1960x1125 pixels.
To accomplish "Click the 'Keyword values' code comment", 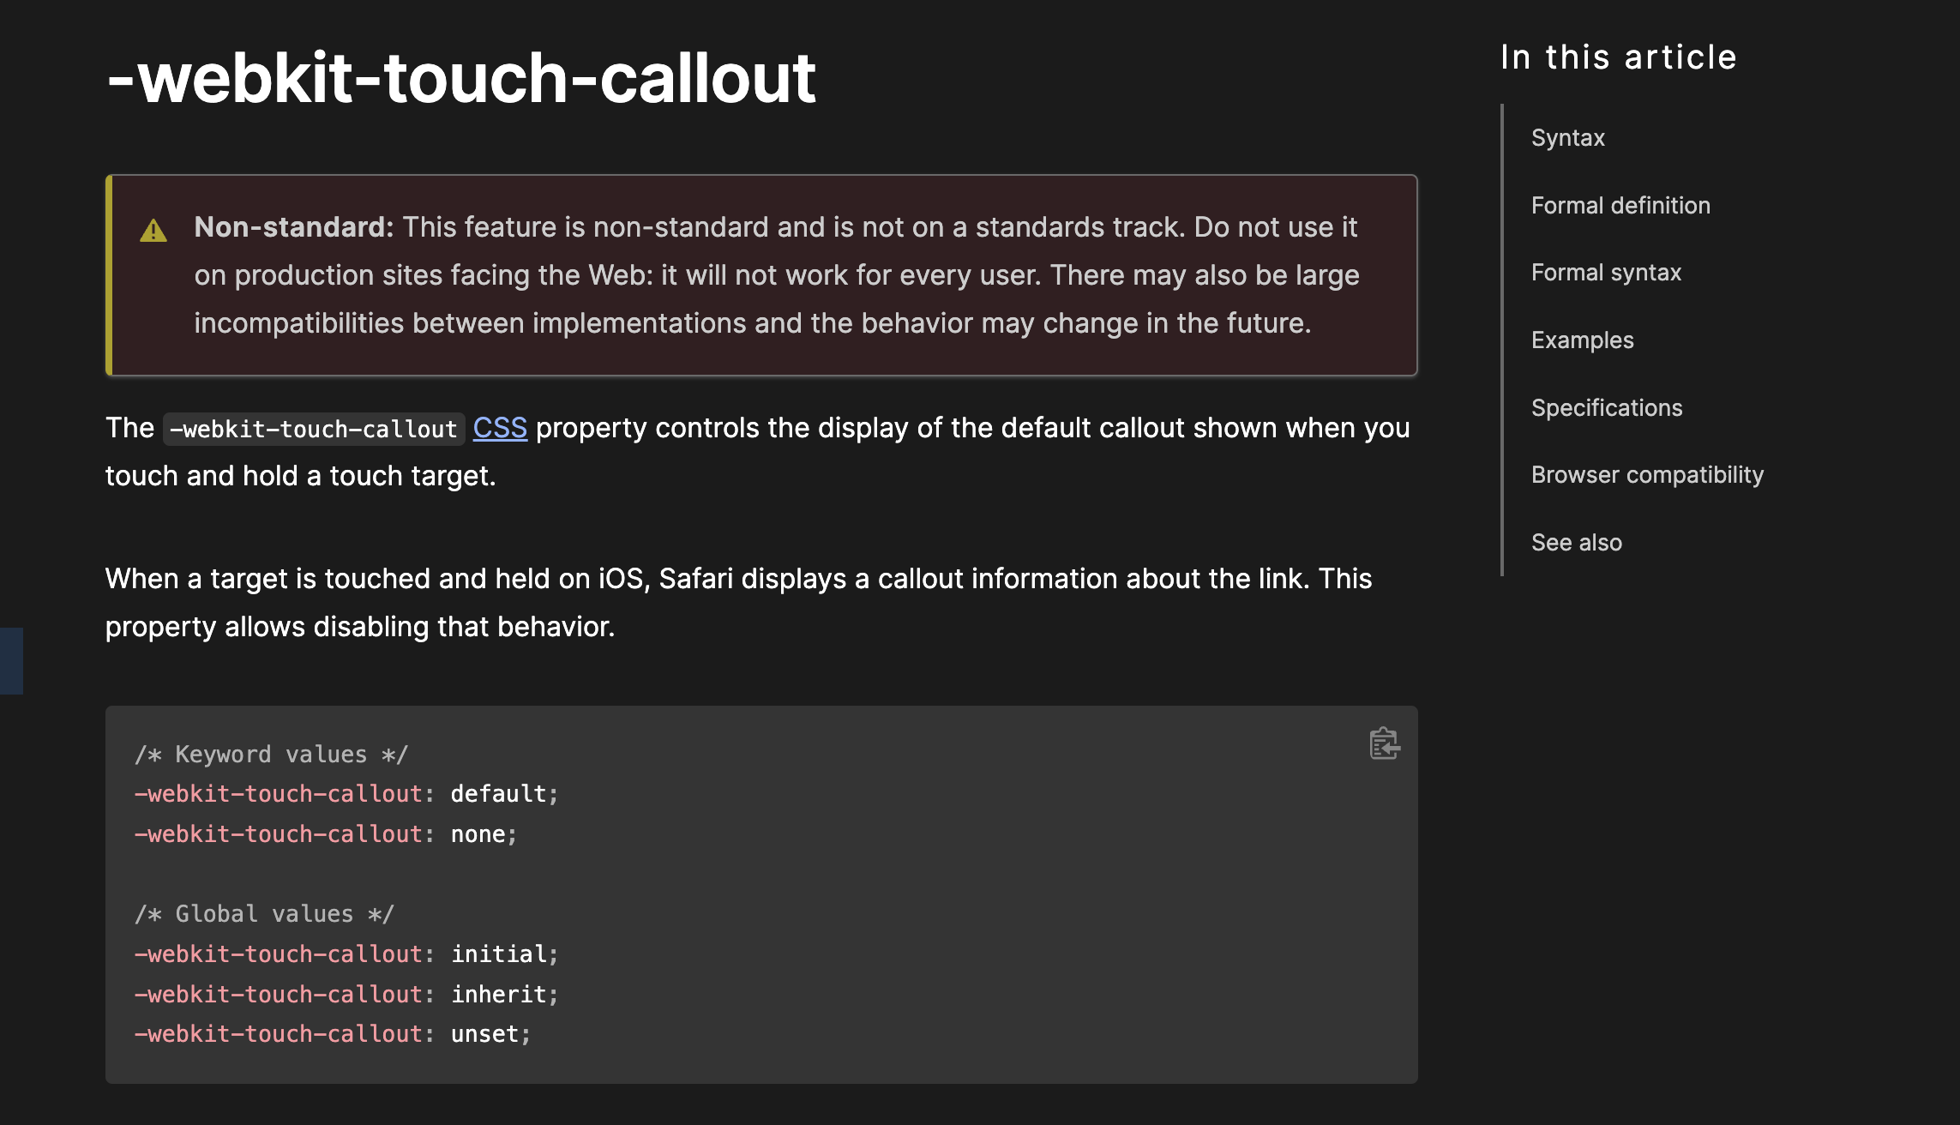I will click(x=271, y=755).
